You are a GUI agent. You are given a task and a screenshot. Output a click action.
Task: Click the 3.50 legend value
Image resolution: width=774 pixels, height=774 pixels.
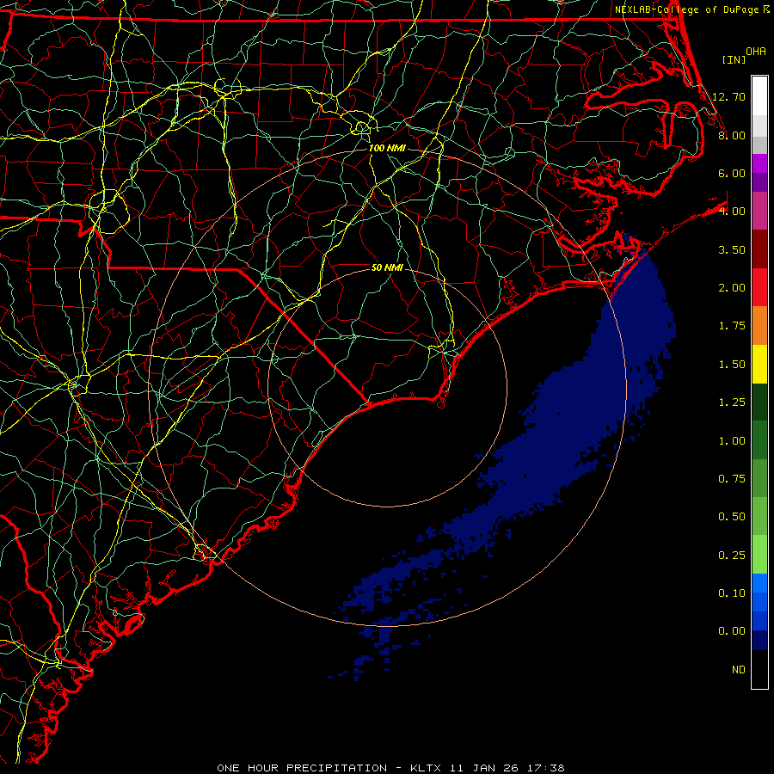tap(732, 249)
